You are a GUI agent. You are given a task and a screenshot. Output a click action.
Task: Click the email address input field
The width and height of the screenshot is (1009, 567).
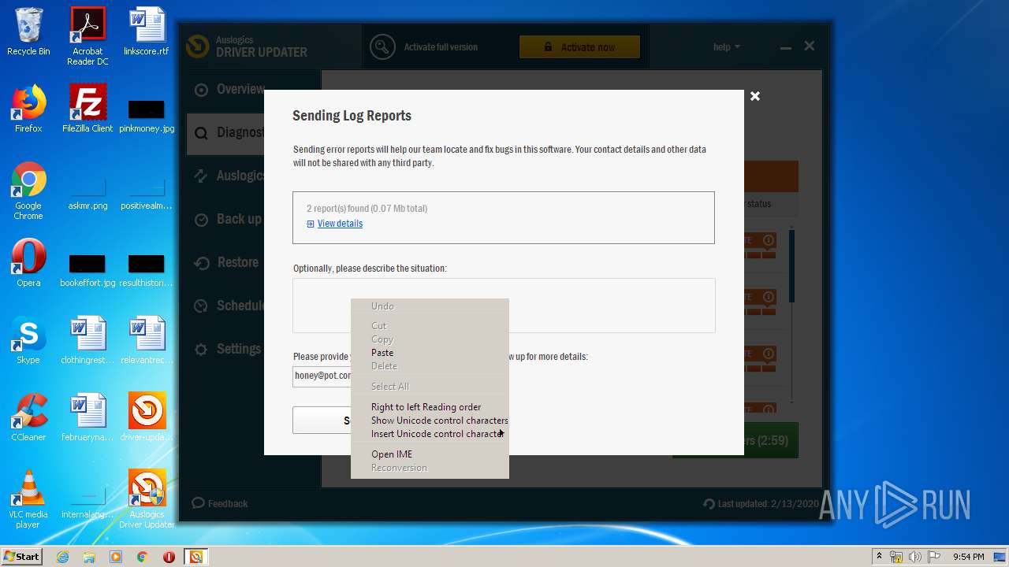coord(322,376)
